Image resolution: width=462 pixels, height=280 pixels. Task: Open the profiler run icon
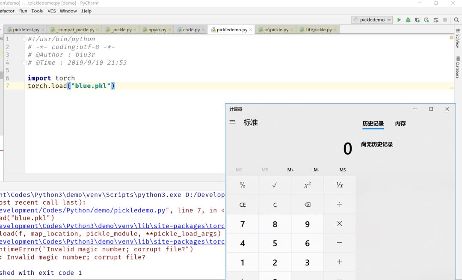[426, 20]
